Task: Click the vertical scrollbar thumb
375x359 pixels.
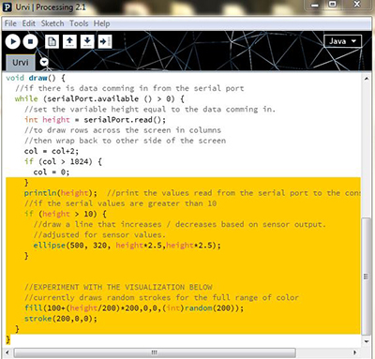Action: pos(366,277)
